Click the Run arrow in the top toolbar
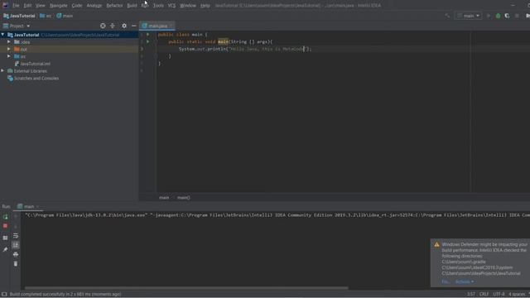Image resolution: width=530 pixels, height=298 pixels. [489, 16]
